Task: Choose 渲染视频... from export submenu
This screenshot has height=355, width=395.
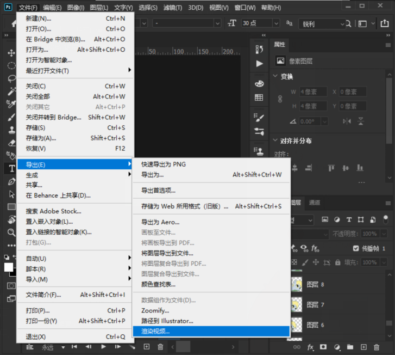Action: [x=211, y=331]
